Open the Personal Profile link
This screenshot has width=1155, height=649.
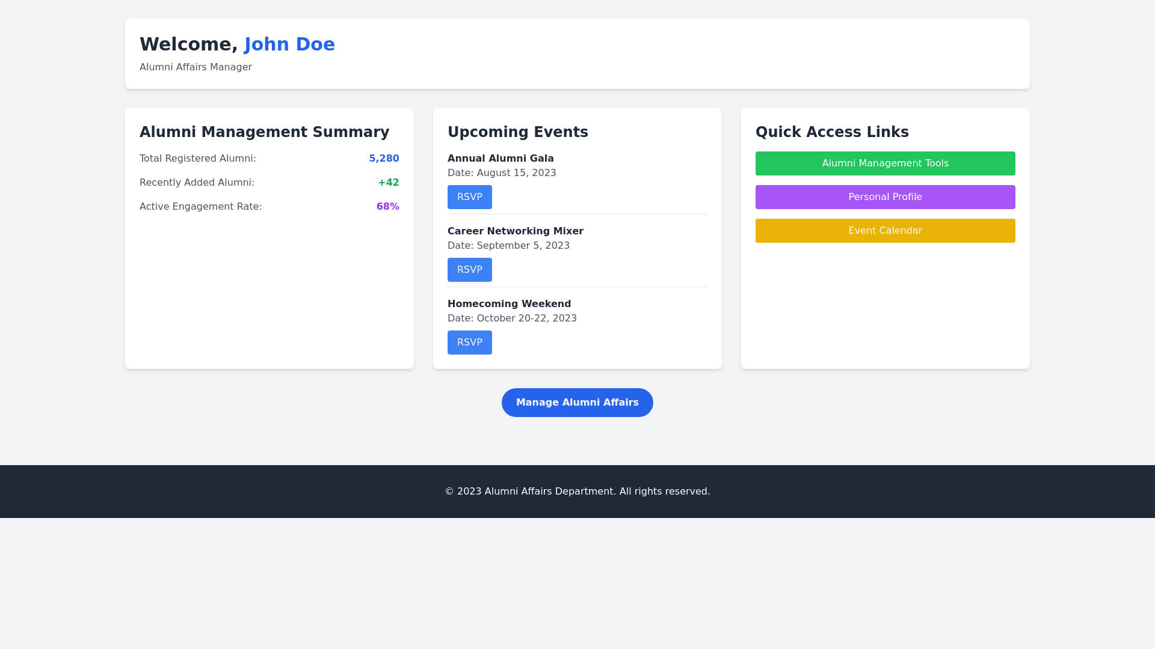pyautogui.click(x=885, y=197)
